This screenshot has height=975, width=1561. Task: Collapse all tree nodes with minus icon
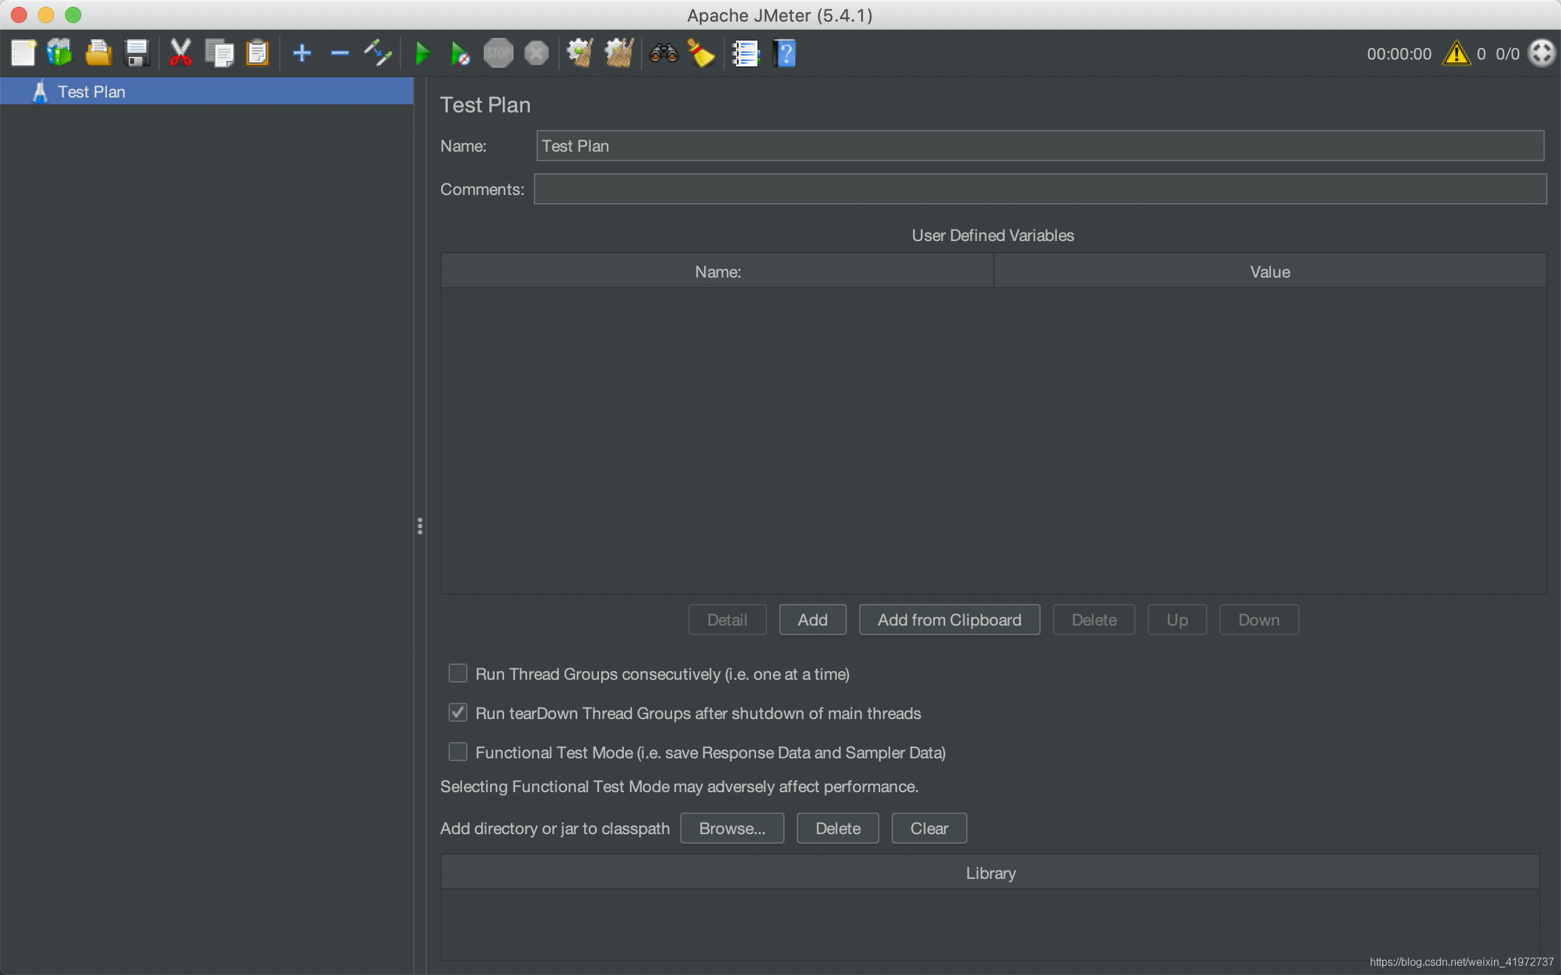pyautogui.click(x=339, y=53)
